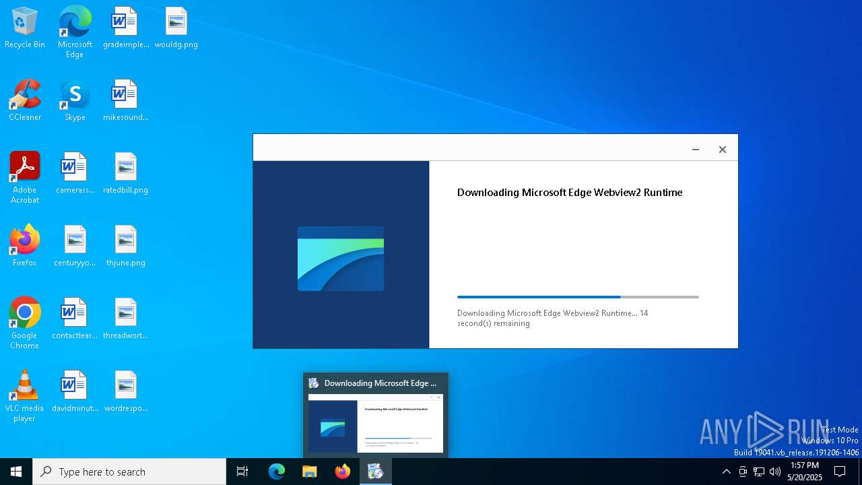Open the Notification Center
Screen dimensions: 862x485
[840, 472]
